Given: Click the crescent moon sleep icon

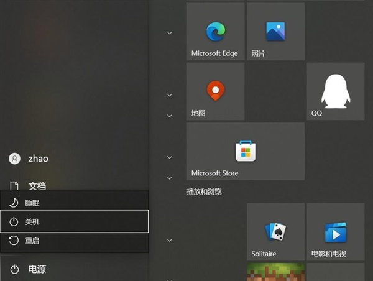Looking at the screenshot, I should click(14, 203).
